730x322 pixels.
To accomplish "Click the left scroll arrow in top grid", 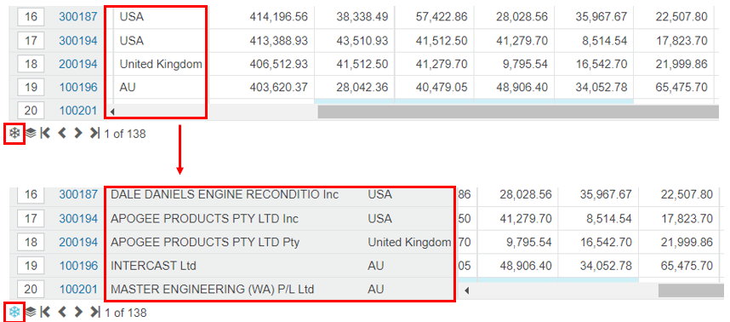I will (x=112, y=112).
